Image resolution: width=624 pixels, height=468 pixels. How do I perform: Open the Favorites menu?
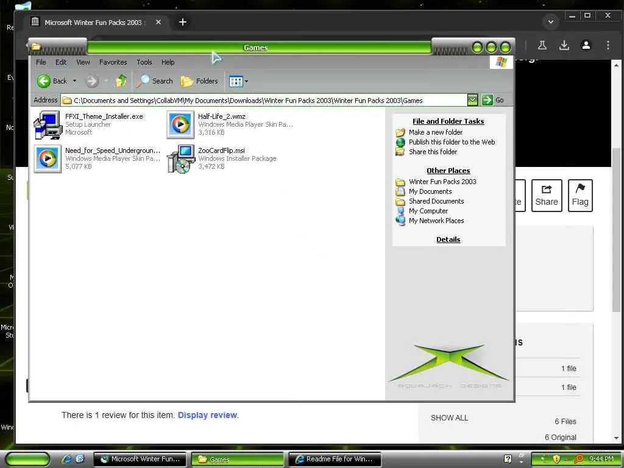tap(113, 62)
